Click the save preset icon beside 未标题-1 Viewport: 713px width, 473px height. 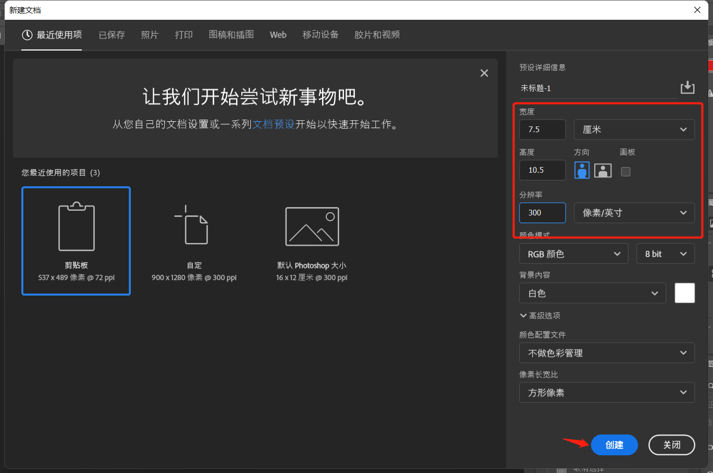coord(687,87)
